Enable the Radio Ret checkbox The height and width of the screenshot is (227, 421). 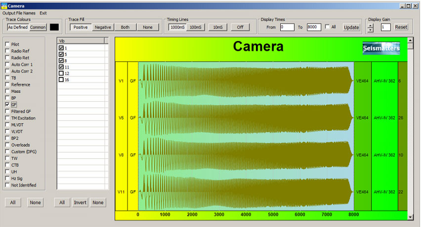click(x=7, y=58)
